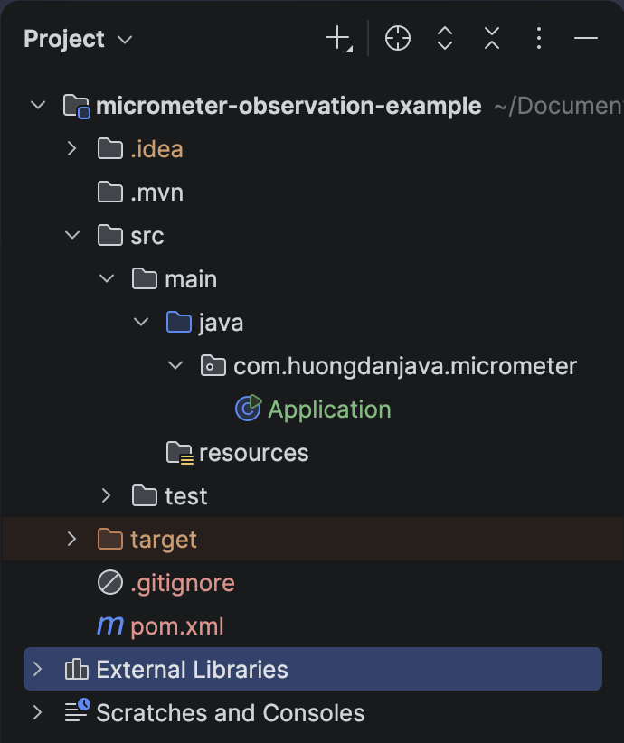The width and height of the screenshot is (624, 743).
Task: Click the New File or Directory plus icon
Action: click(337, 39)
